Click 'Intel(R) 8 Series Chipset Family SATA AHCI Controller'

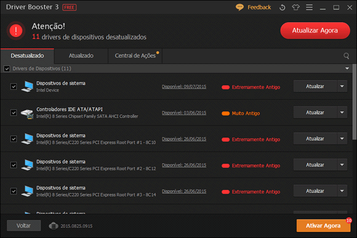tap(87, 116)
